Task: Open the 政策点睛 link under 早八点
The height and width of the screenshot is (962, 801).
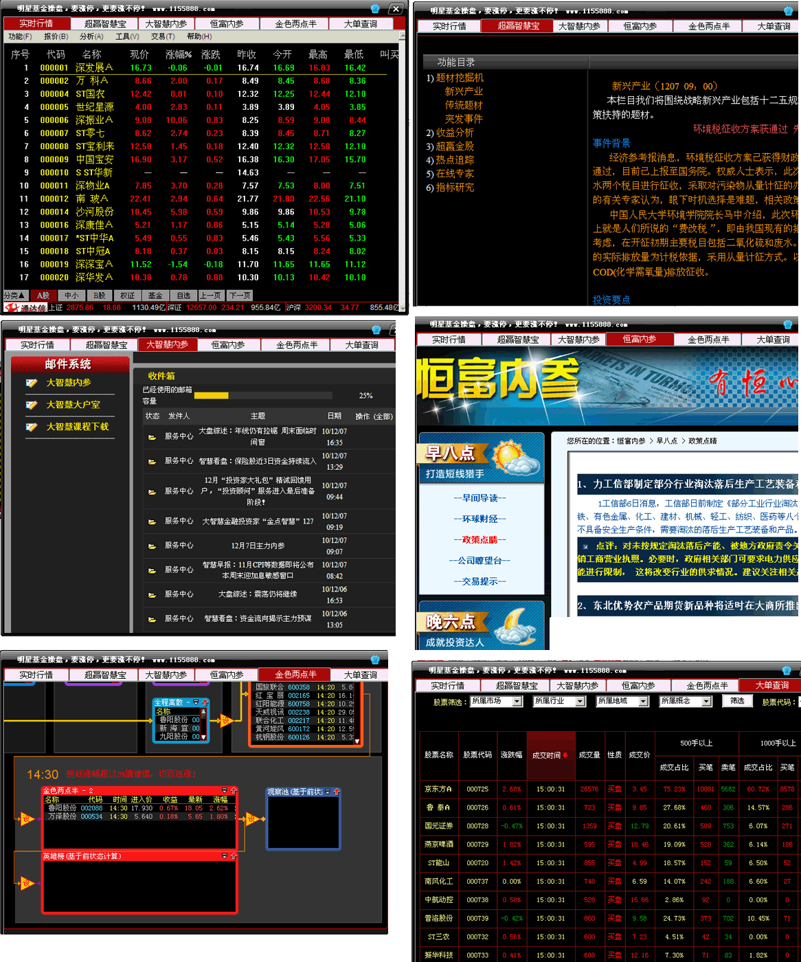Action: click(480, 540)
